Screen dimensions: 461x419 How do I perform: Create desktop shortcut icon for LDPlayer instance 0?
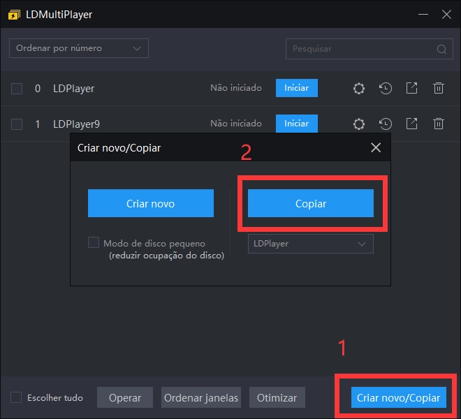[411, 88]
